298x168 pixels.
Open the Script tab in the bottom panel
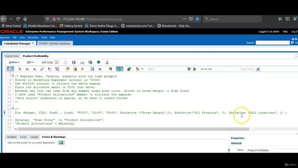tap(23, 137)
